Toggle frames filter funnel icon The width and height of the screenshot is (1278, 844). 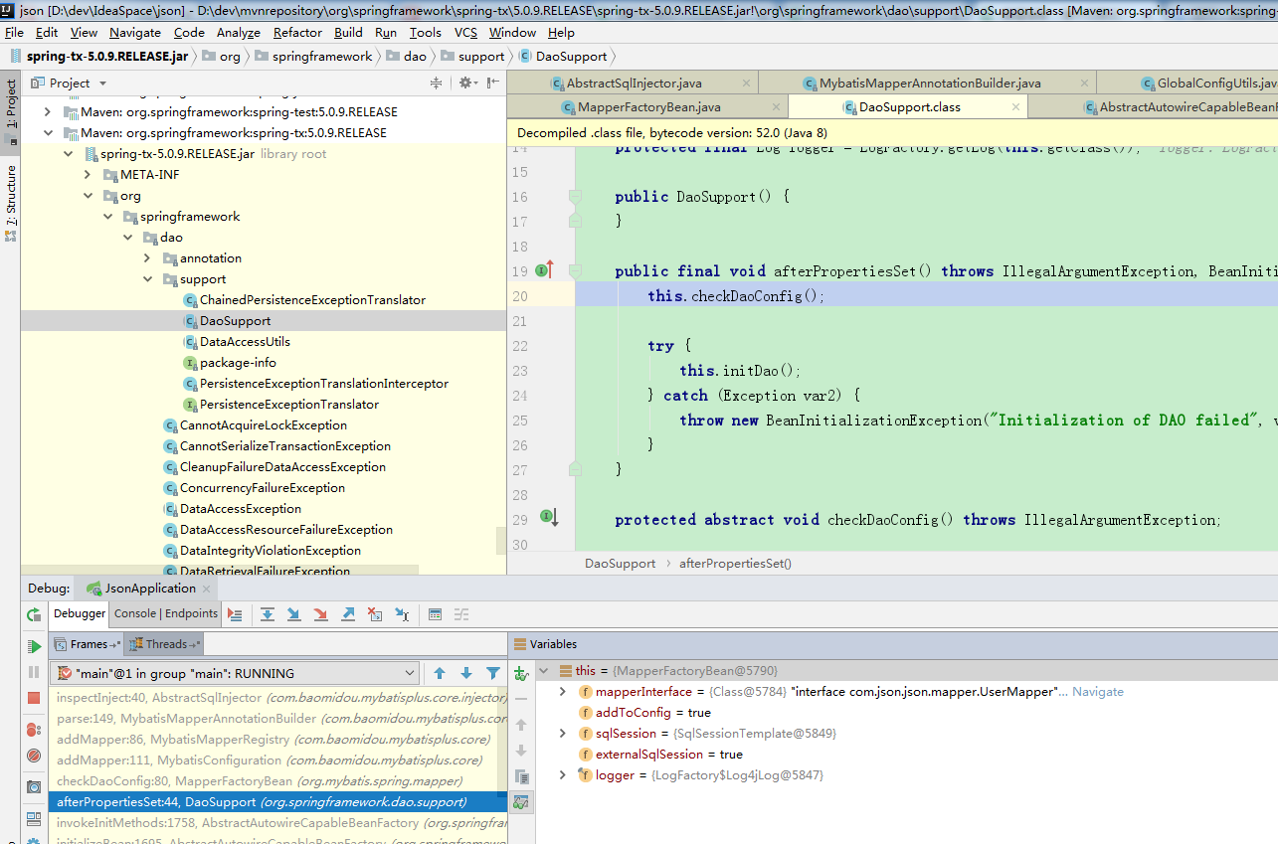click(493, 673)
